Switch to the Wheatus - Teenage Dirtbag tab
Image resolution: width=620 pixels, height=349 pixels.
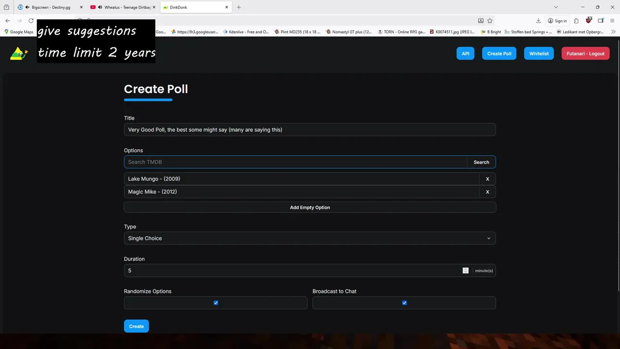tap(123, 7)
